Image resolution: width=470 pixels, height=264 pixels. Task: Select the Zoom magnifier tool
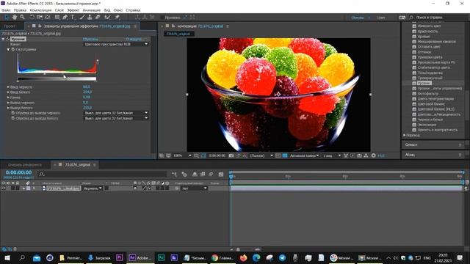pyautogui.click(x=22, y=18)
